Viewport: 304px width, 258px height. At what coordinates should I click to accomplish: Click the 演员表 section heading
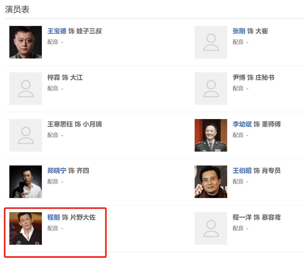click(17, 9)
